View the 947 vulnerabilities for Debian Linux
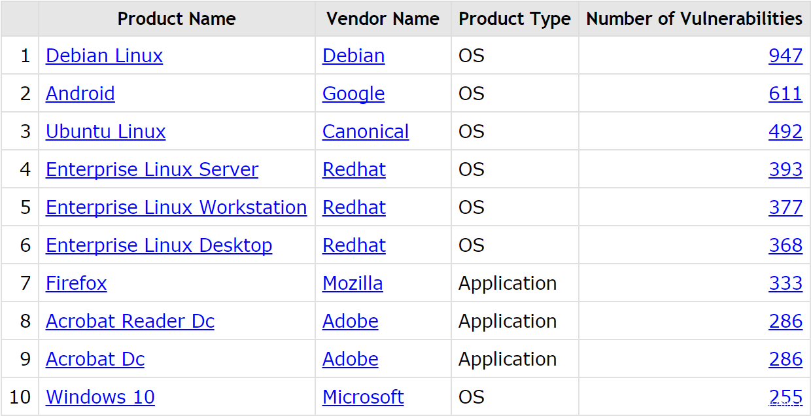 point(785,56)
